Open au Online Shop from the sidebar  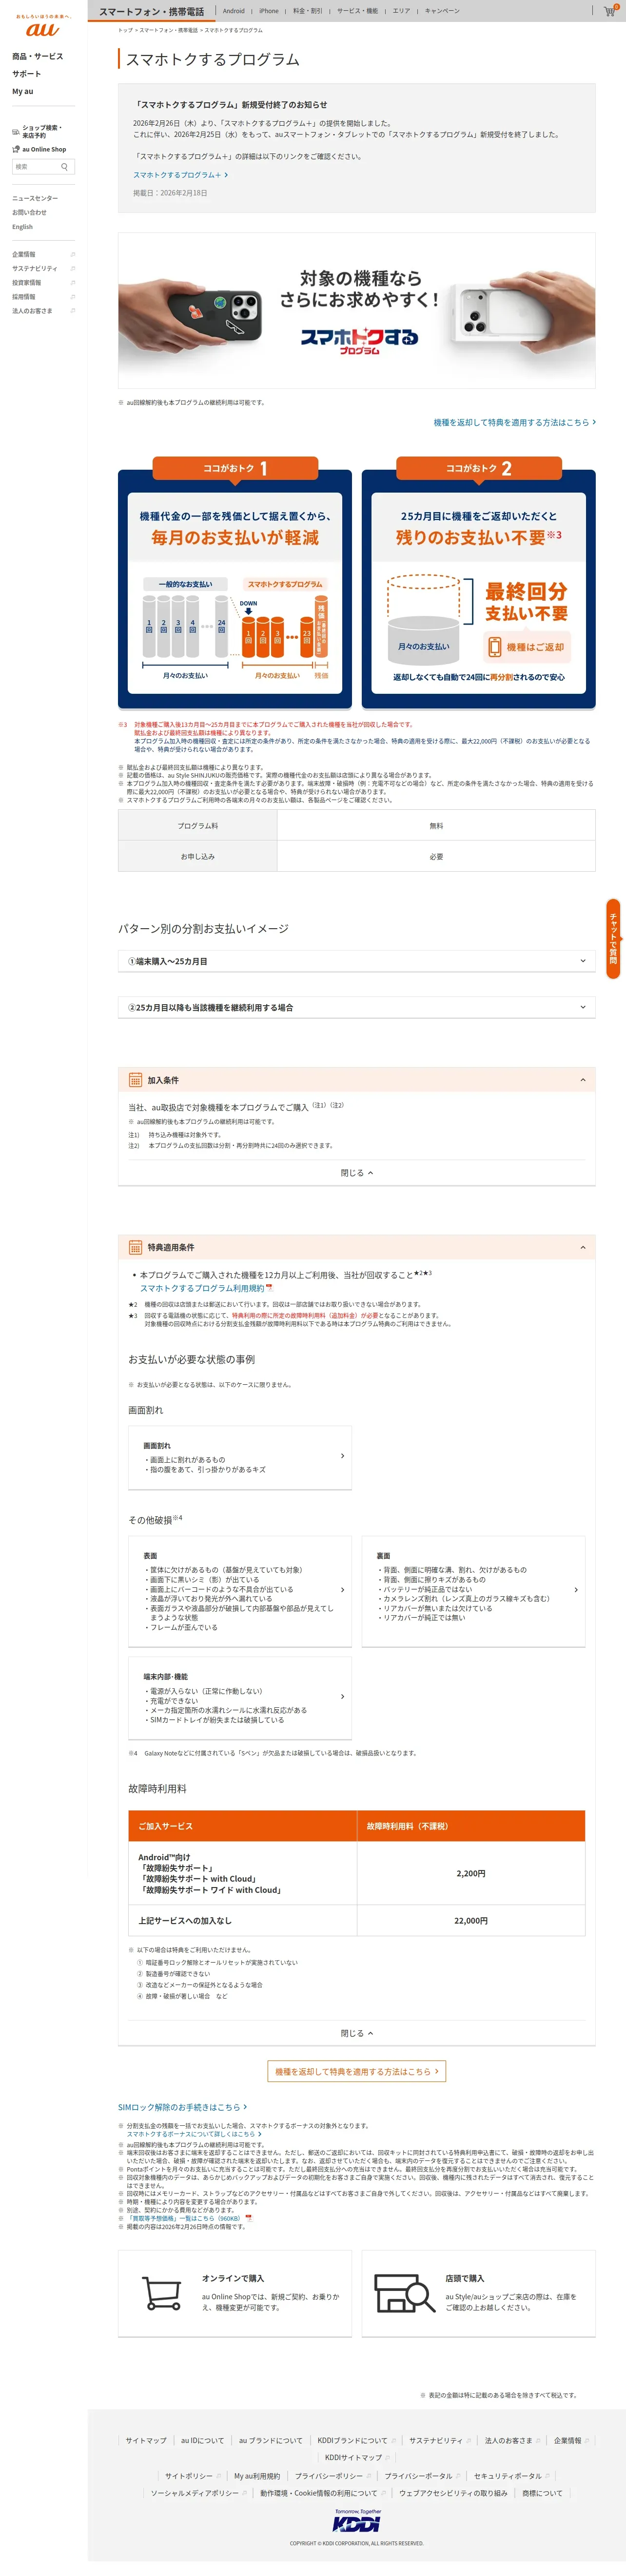[x=39, y=149]
